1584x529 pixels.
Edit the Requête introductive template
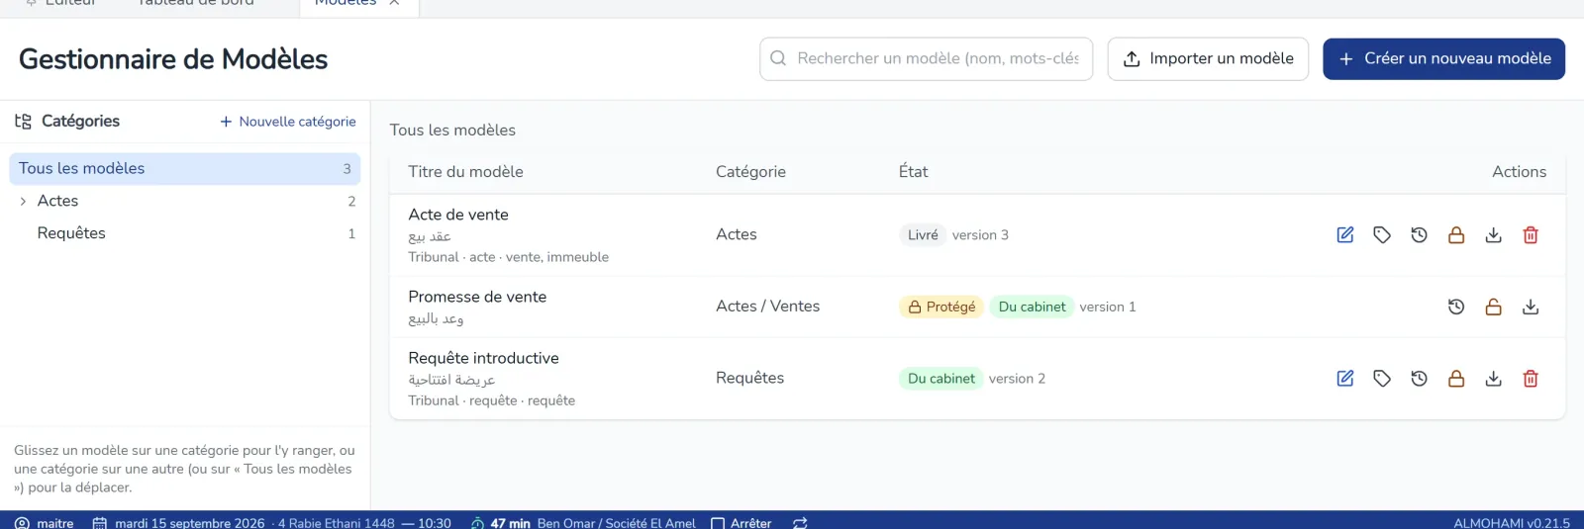point(1344,379)
